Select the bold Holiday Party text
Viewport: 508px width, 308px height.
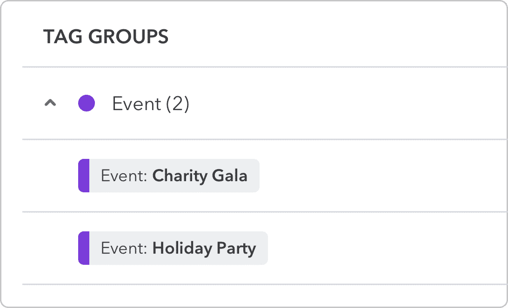[204, 248]
